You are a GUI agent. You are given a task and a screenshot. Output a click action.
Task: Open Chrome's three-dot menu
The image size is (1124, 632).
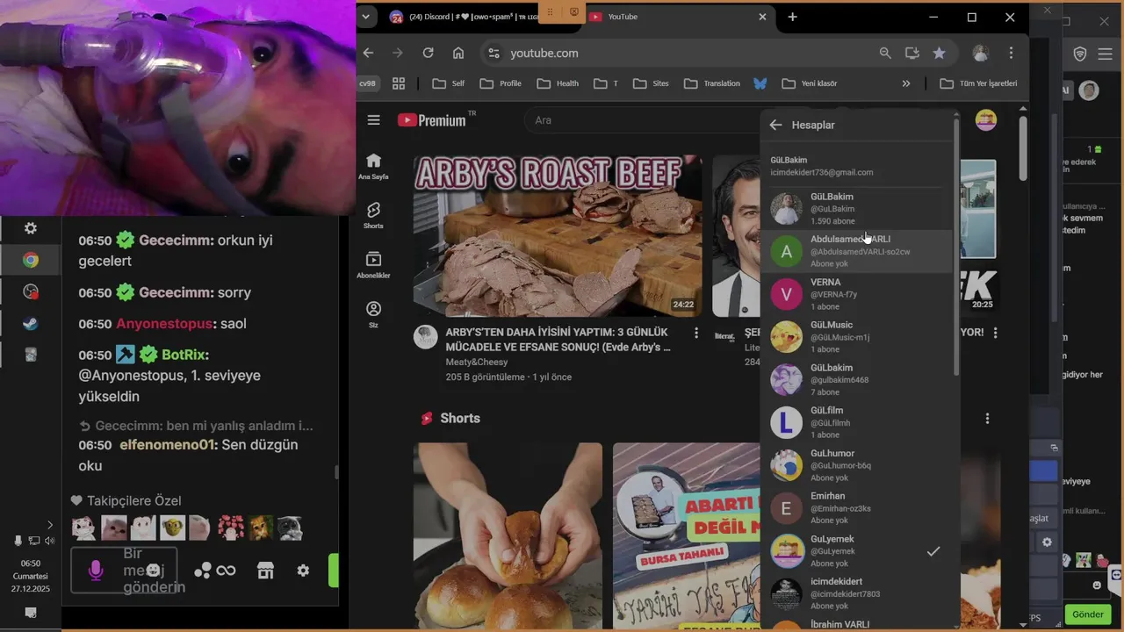click(x=1012, y=53)
